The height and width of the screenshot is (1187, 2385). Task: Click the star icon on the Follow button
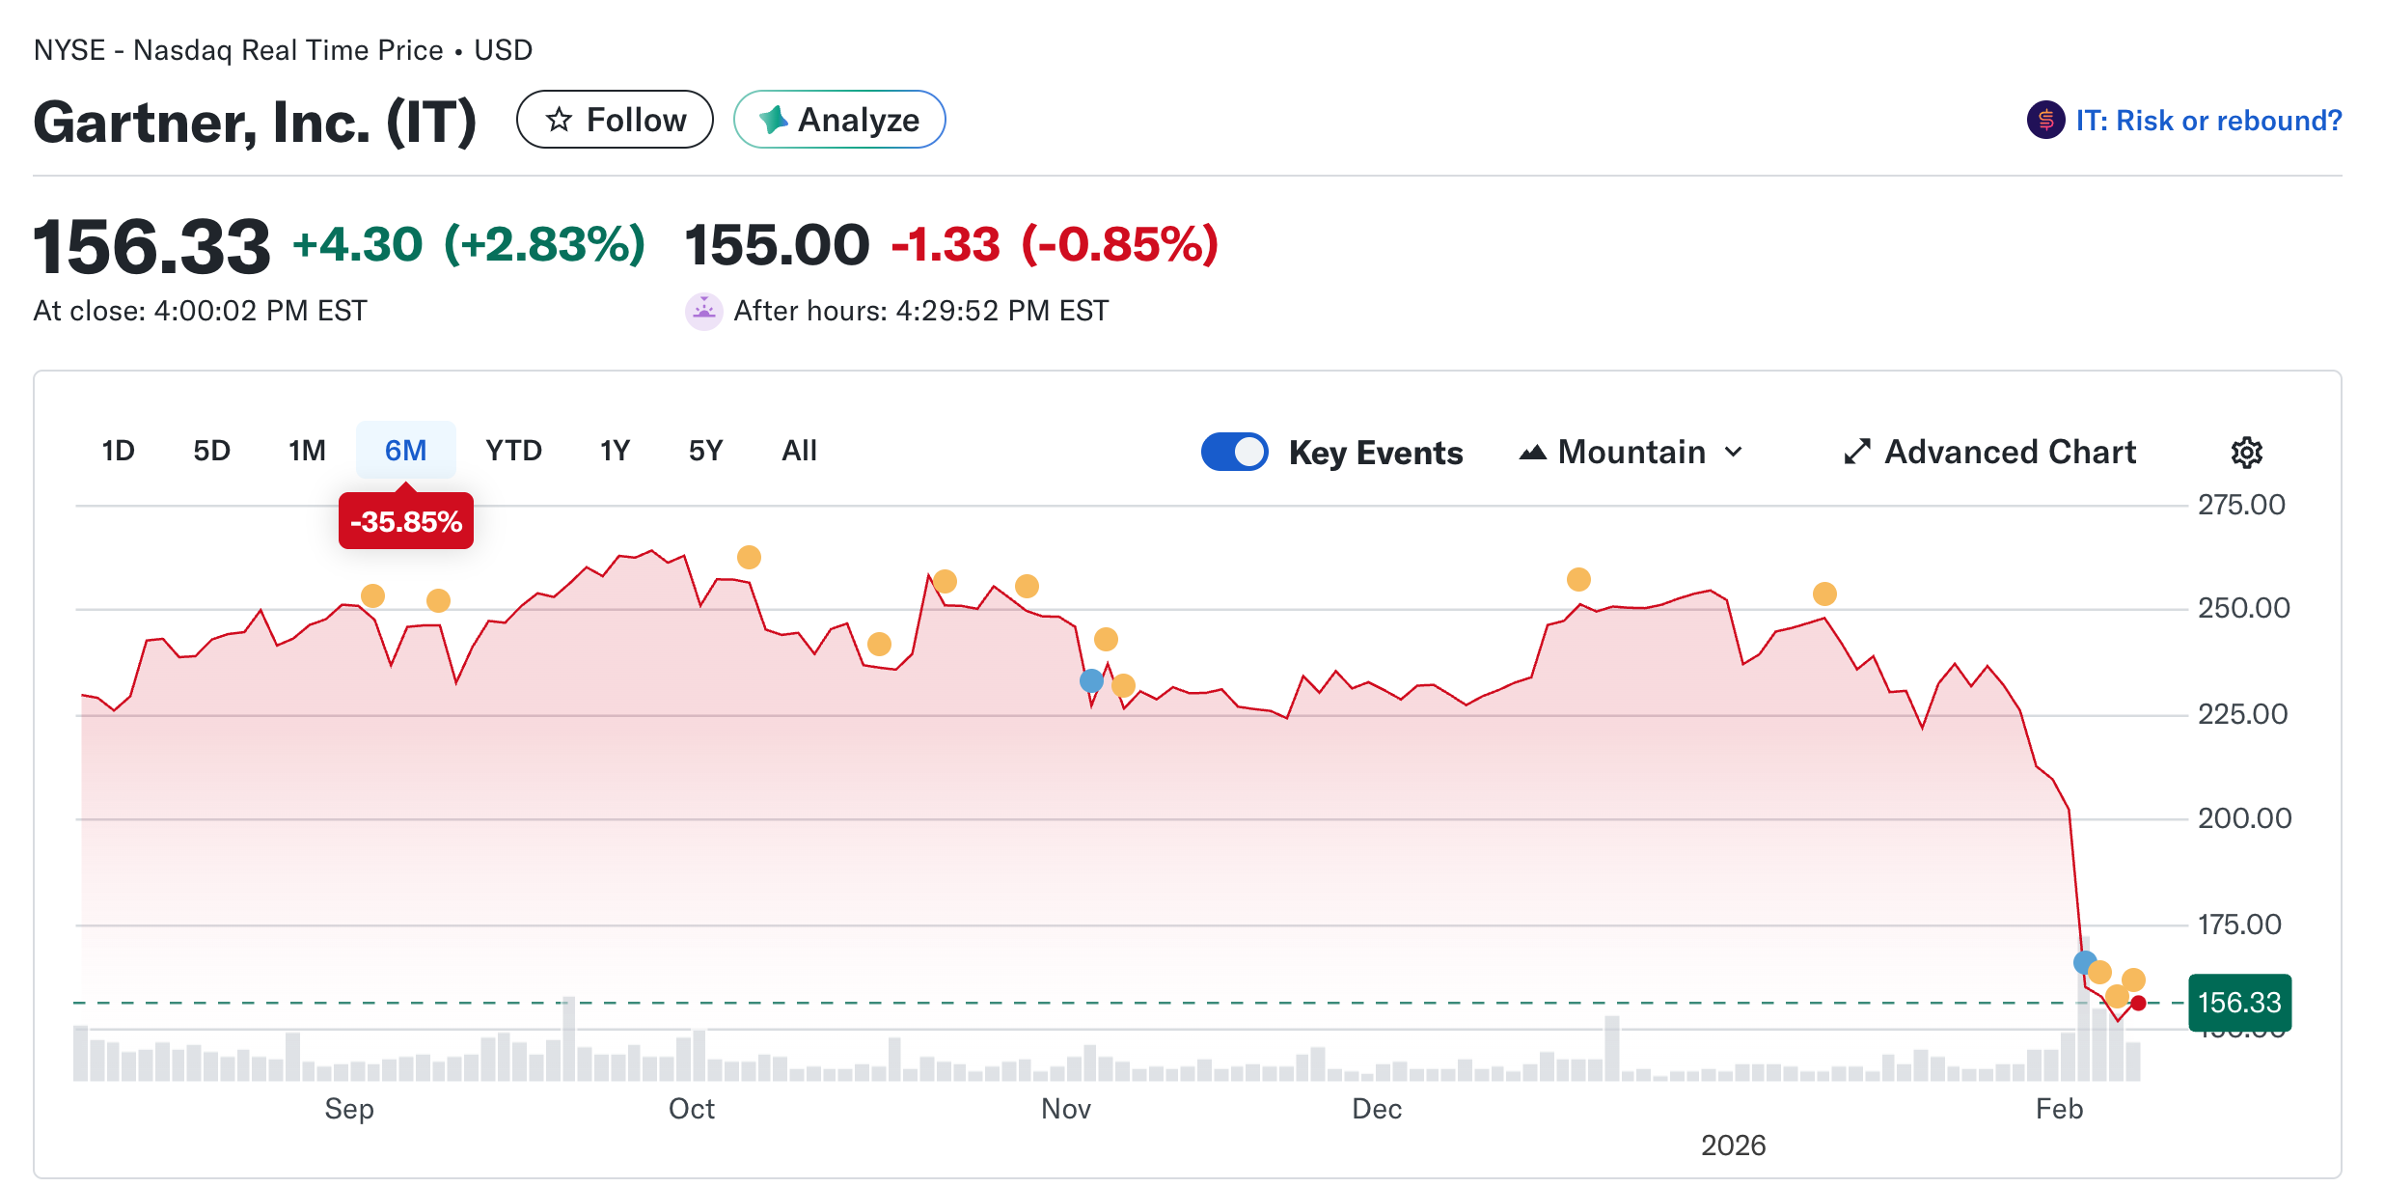point(560,119)
